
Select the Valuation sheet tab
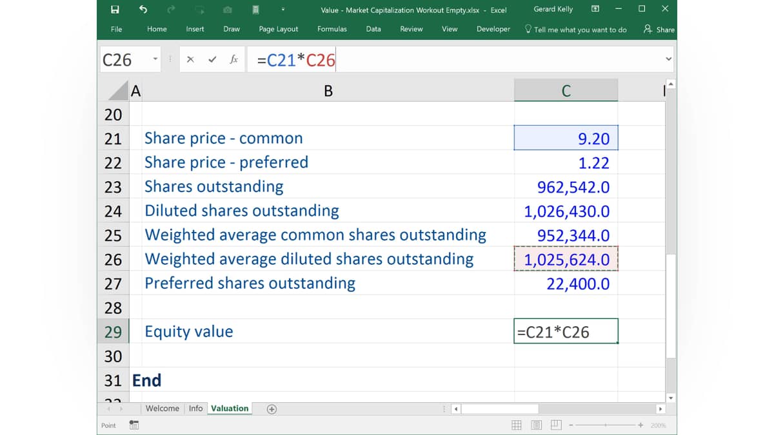point(230,409)
